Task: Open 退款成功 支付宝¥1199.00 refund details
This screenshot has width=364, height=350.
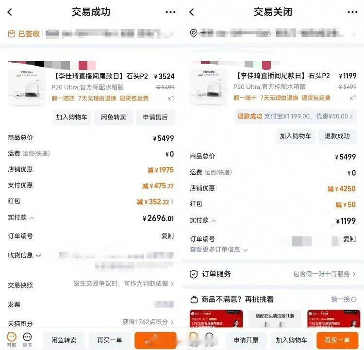Action: 295,116
